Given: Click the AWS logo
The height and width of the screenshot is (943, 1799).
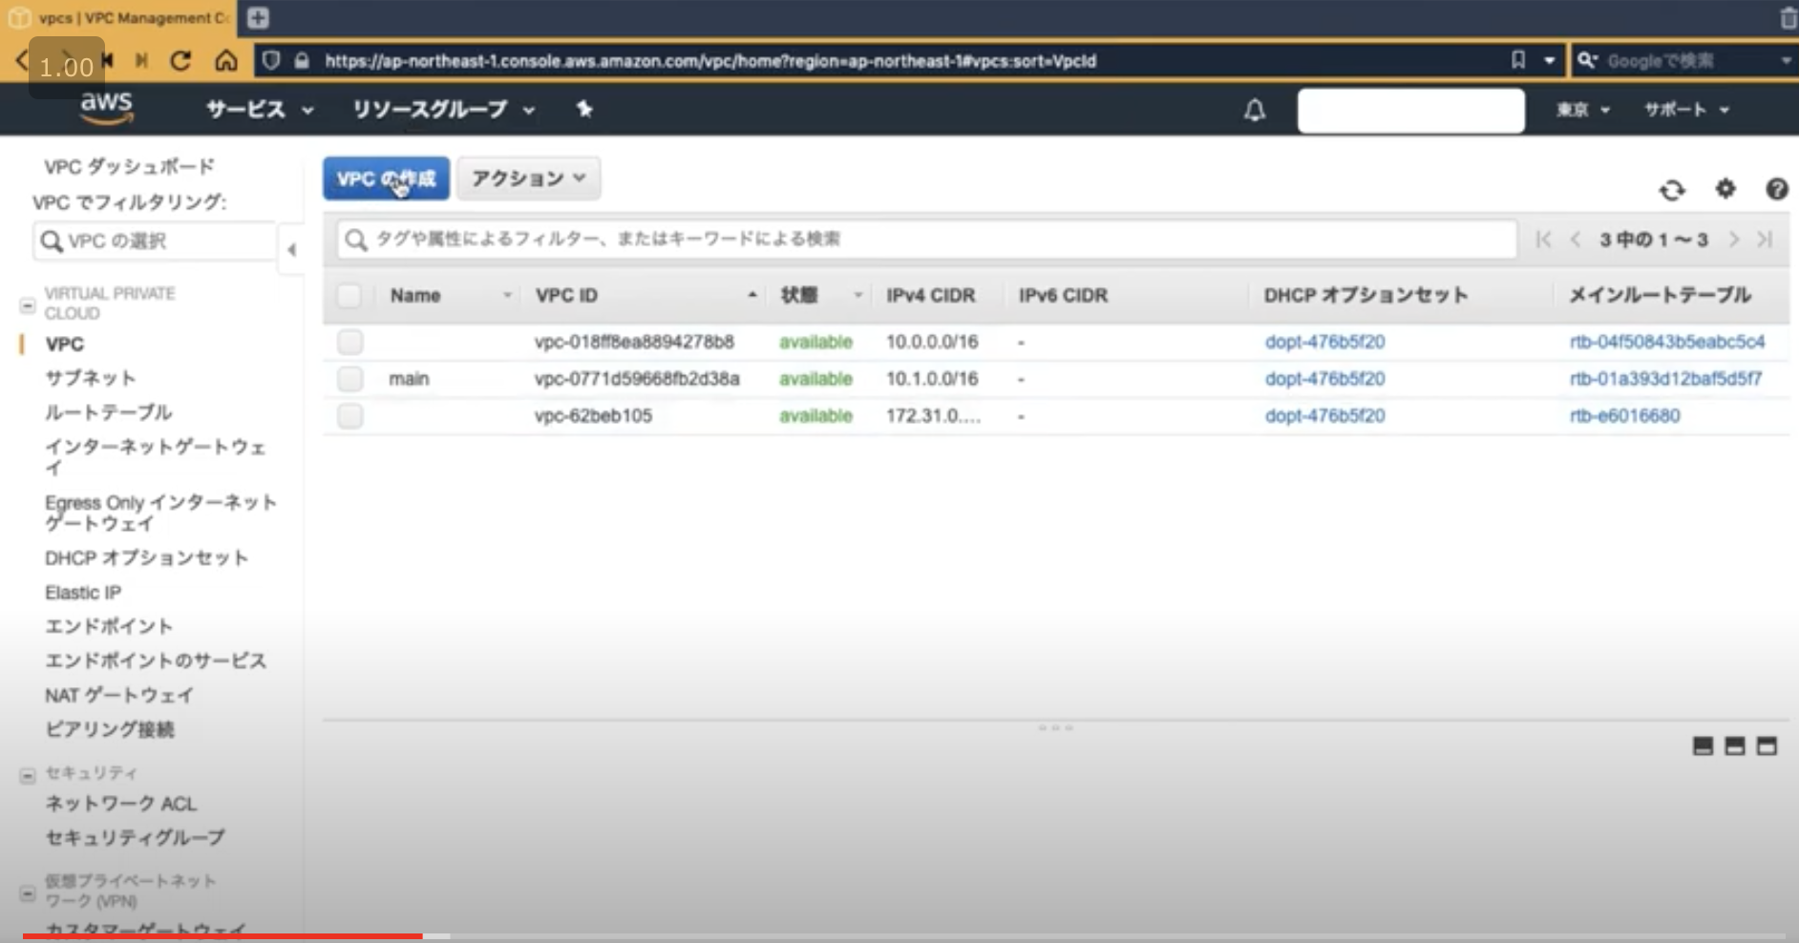Looking at the screenshot, I should pos(106,109).
